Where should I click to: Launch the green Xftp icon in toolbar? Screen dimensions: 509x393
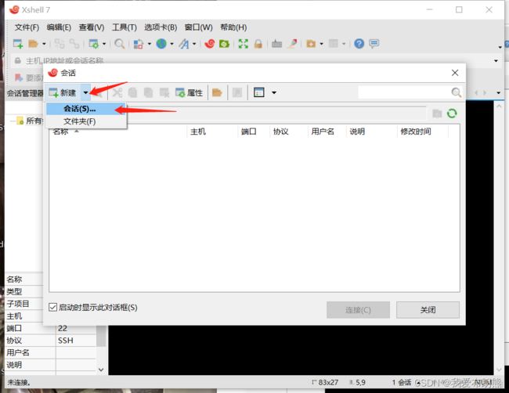(x=224, y=44)
